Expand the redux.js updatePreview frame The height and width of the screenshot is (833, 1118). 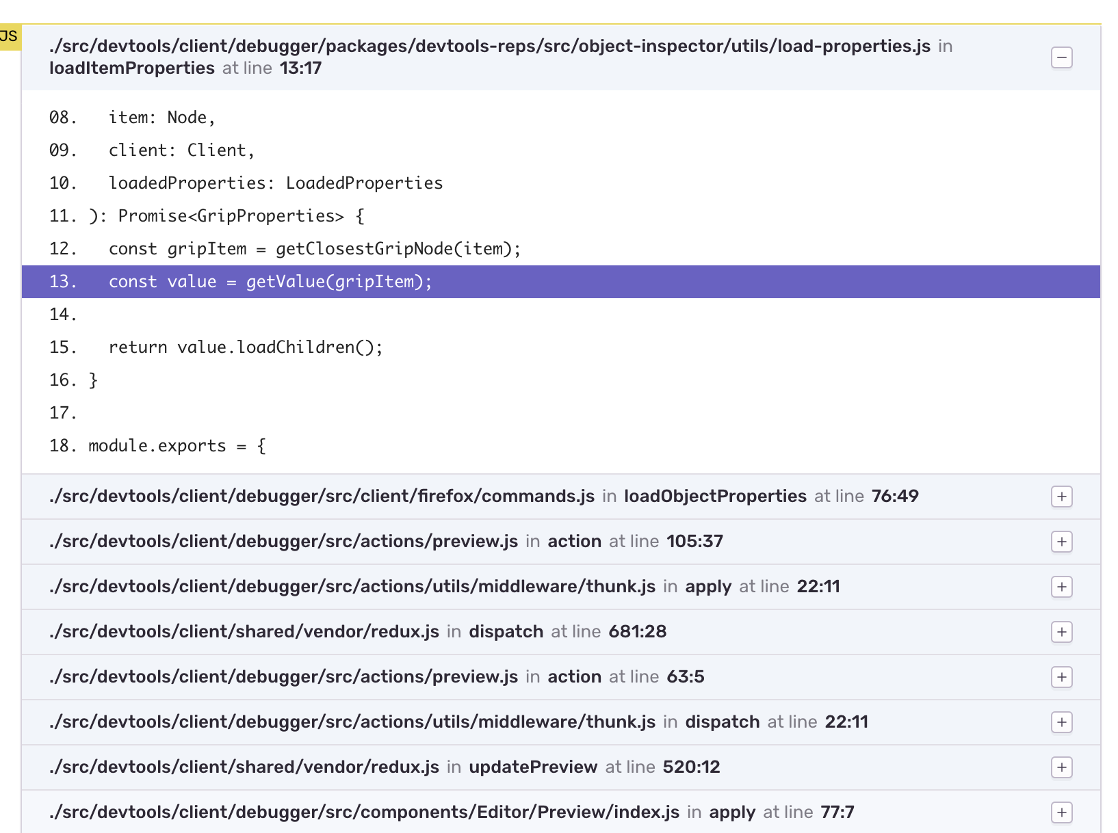tap(1061, 767)
